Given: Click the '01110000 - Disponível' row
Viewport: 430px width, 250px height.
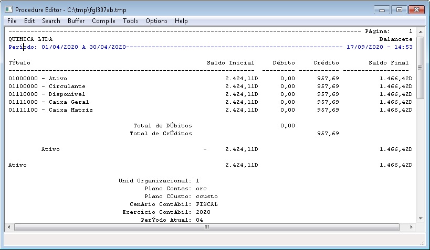Looking at the screenshot, I should (x=211, y=94).
